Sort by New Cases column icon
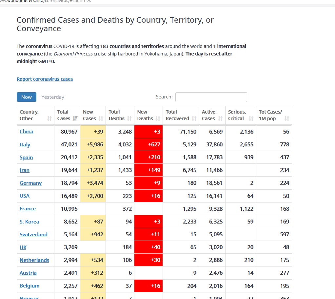Image resolution: width=335 pixels, height=299 pixels. (101, 118)
